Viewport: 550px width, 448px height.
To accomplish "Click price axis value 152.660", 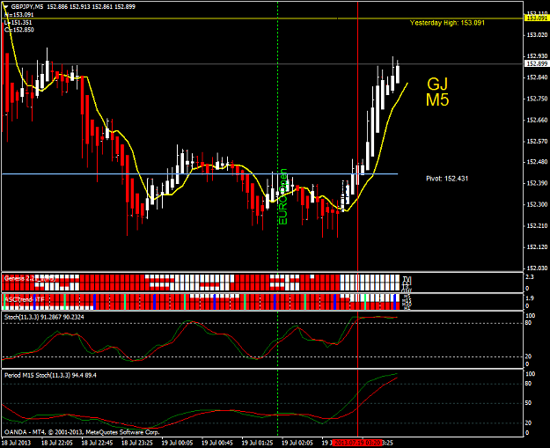I will pos(537,120).
